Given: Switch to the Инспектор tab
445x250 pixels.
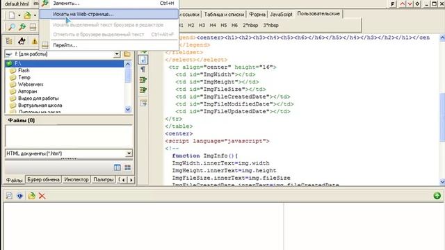Looking at the screenshot, I should pos(76,179).
